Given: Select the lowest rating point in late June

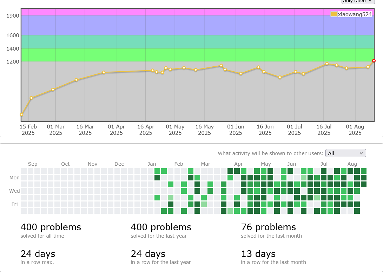Looking at the screenshot, I should pyautogui.click(x=280, y=78).
